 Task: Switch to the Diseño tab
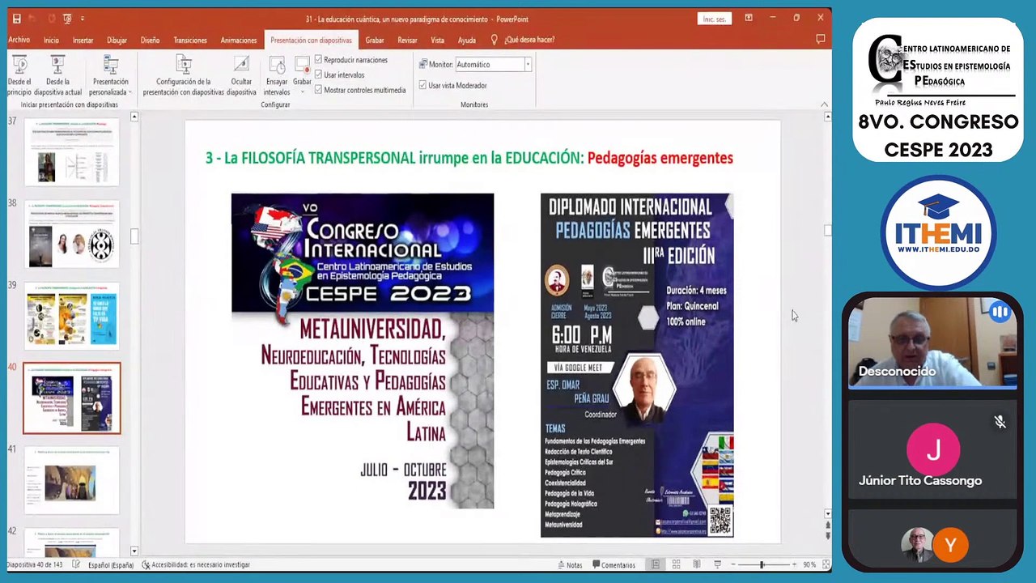(x=150, y=40)
